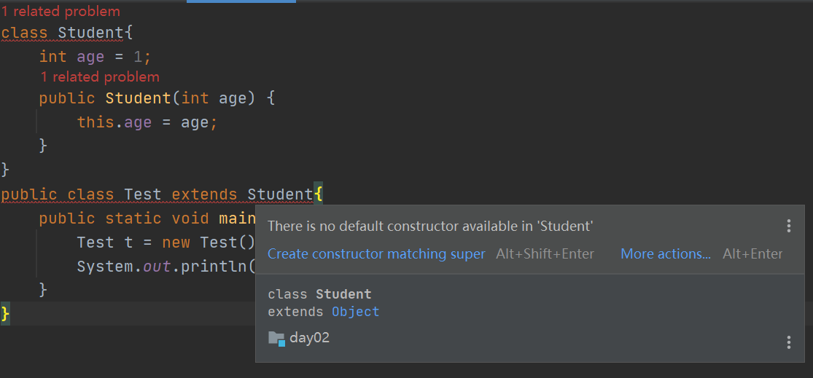Click the underlined 'Test' class name

tap(143, 194)
